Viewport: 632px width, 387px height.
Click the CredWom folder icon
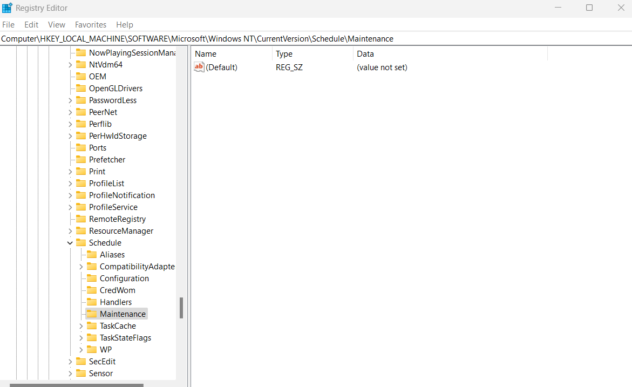(x=92, y=290)
